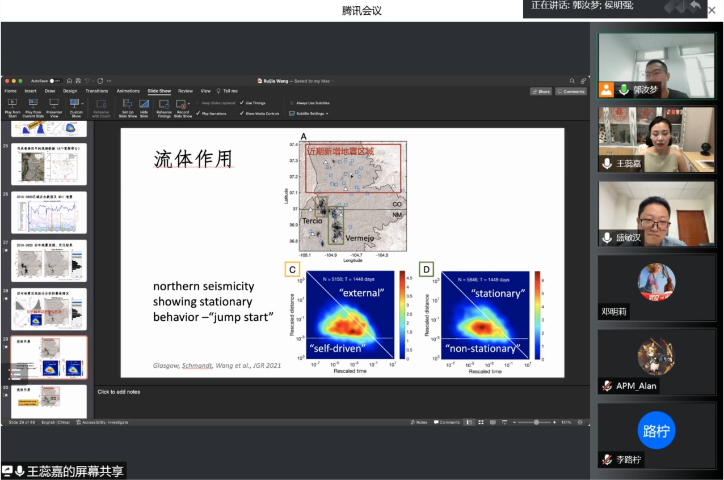
Task: Enable Always Use Subtitles checkbox
Action: 292,103
